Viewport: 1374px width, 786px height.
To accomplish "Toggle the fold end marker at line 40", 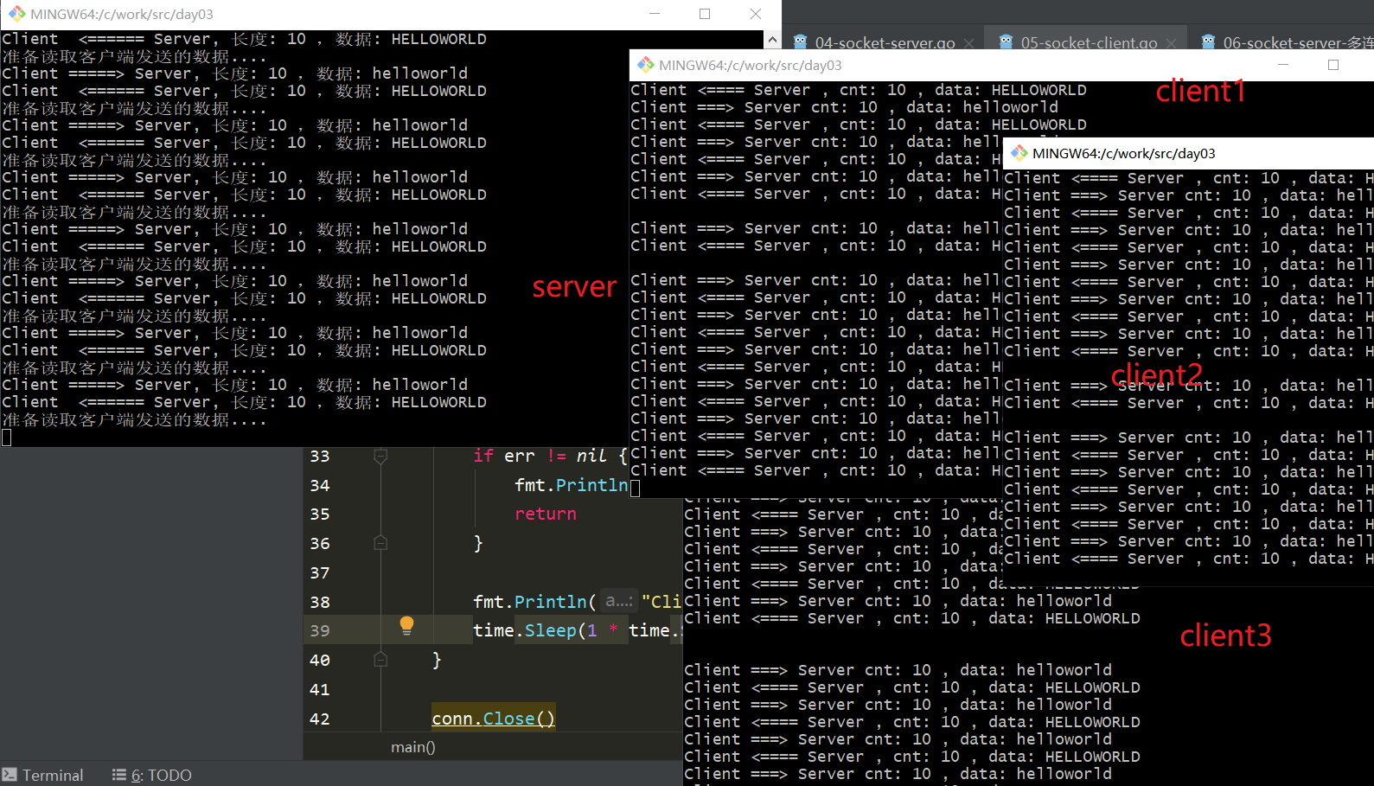I will pos(380,660).
